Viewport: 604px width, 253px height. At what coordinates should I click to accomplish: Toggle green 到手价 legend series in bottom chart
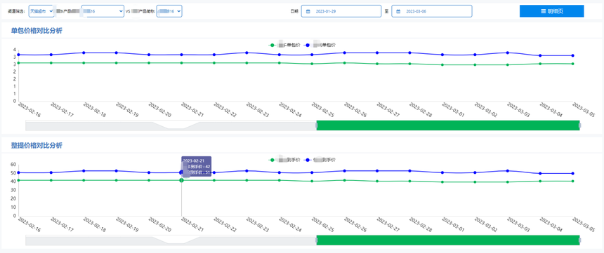coord(284,160)
